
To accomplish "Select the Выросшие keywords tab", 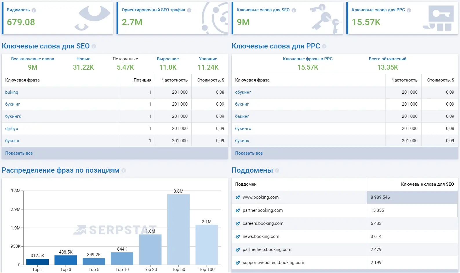I will click(x=168, y=59).
